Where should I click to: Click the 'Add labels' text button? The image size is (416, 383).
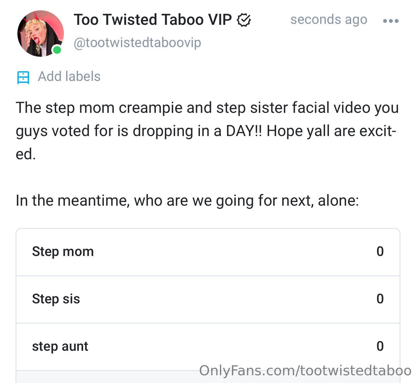(69, 77)
